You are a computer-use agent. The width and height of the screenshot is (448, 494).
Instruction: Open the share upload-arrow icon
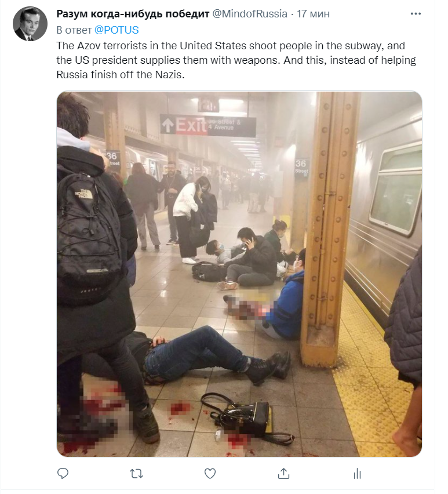pos(283,473)
